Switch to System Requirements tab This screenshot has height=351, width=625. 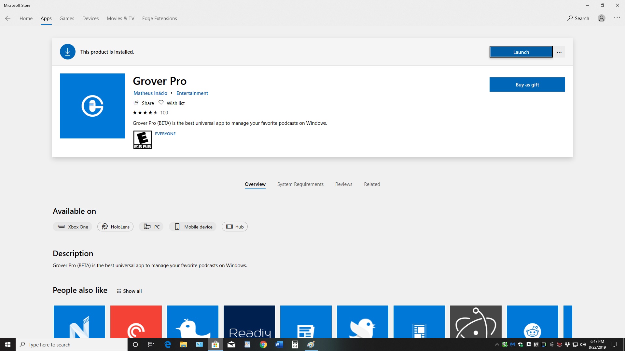coord(300,184)
